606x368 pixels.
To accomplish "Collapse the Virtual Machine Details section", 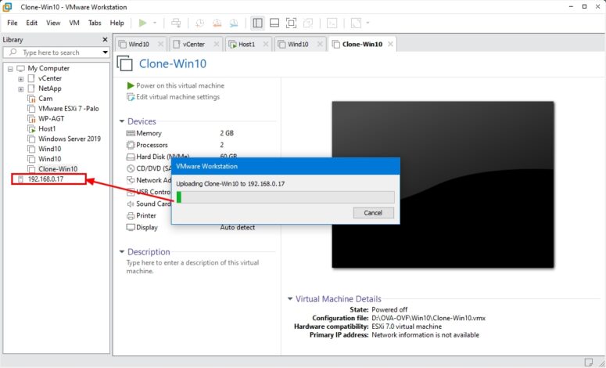I will 290,299.
